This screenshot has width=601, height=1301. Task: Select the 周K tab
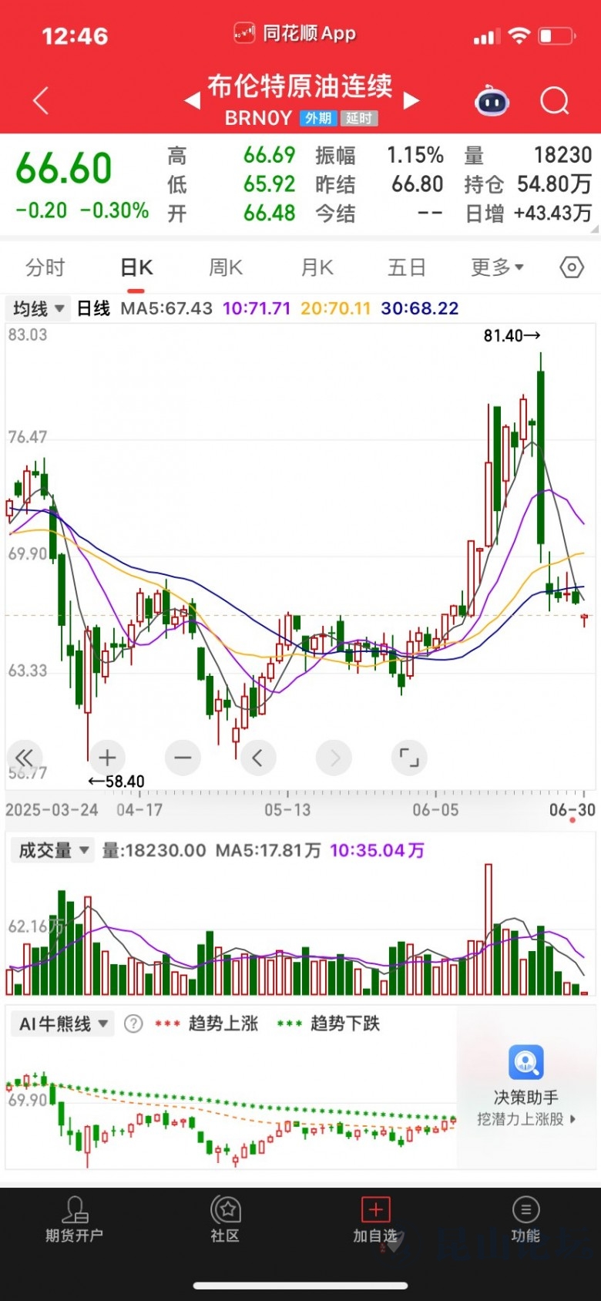click(226, 267)
